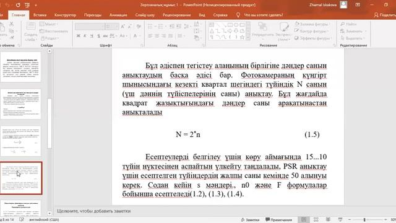Open the font size combo box
The image size is (396, 223).
(112, 27)
